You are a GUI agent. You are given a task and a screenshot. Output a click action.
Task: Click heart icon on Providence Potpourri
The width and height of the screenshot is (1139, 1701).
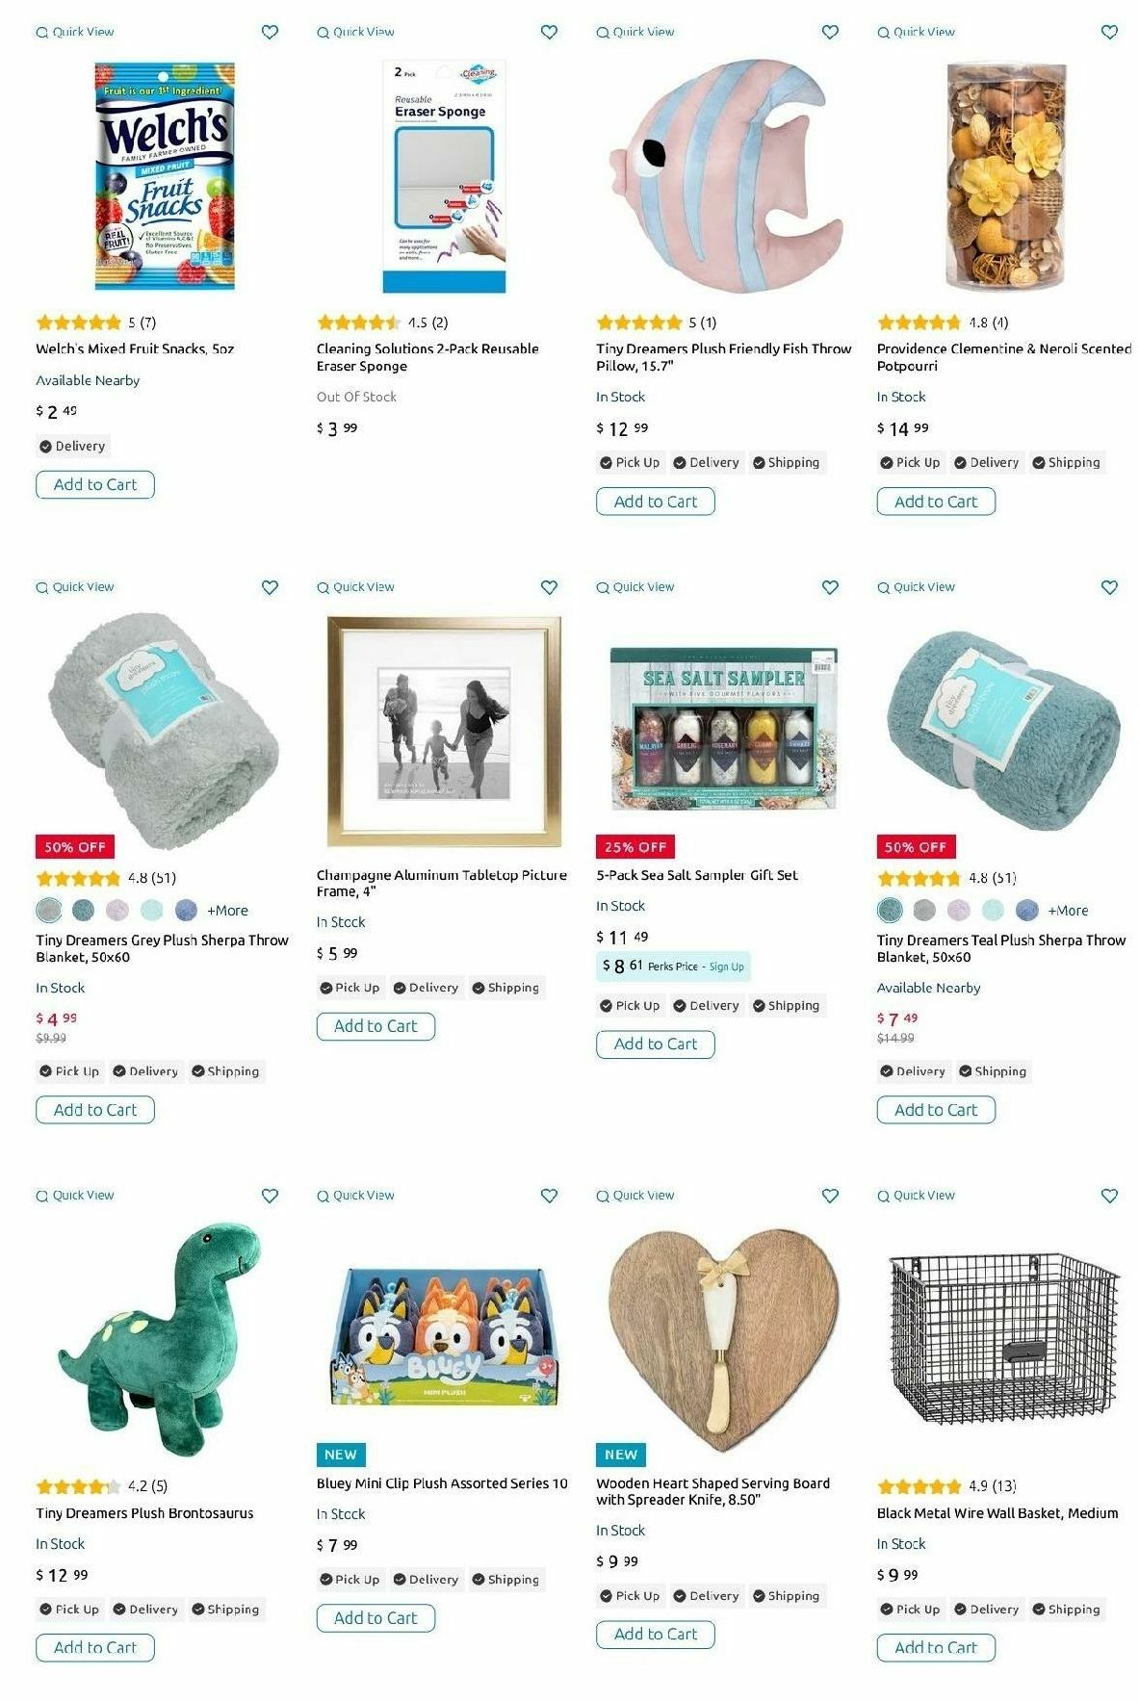coord(1109,32)
